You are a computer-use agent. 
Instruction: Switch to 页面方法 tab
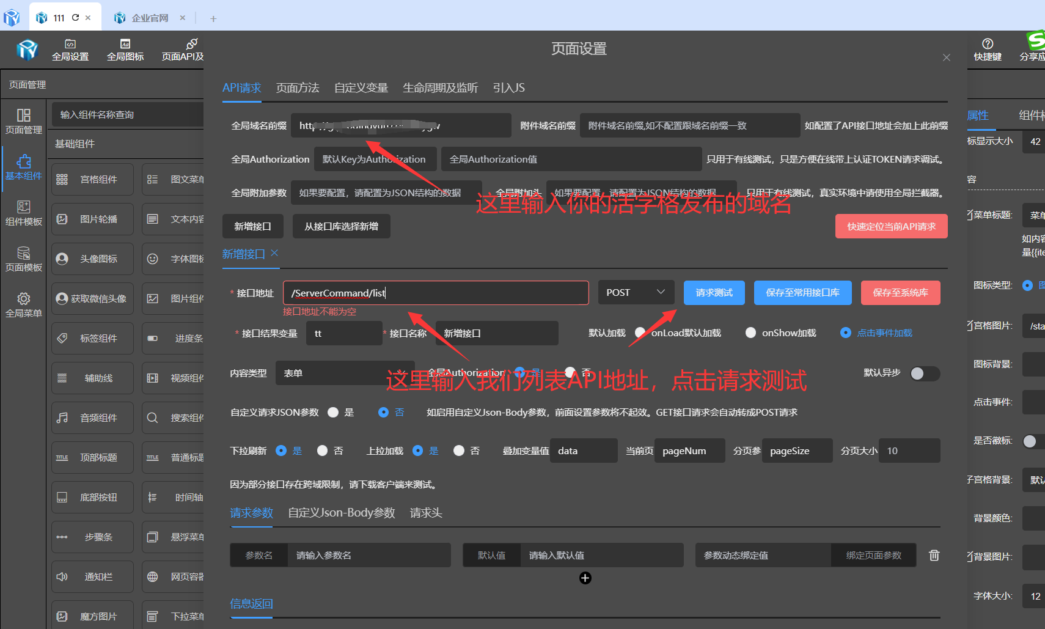pyautogui.click(x=298, y=87)
